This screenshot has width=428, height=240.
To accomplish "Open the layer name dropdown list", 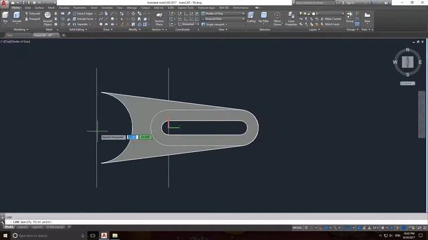I will (322, 13).
